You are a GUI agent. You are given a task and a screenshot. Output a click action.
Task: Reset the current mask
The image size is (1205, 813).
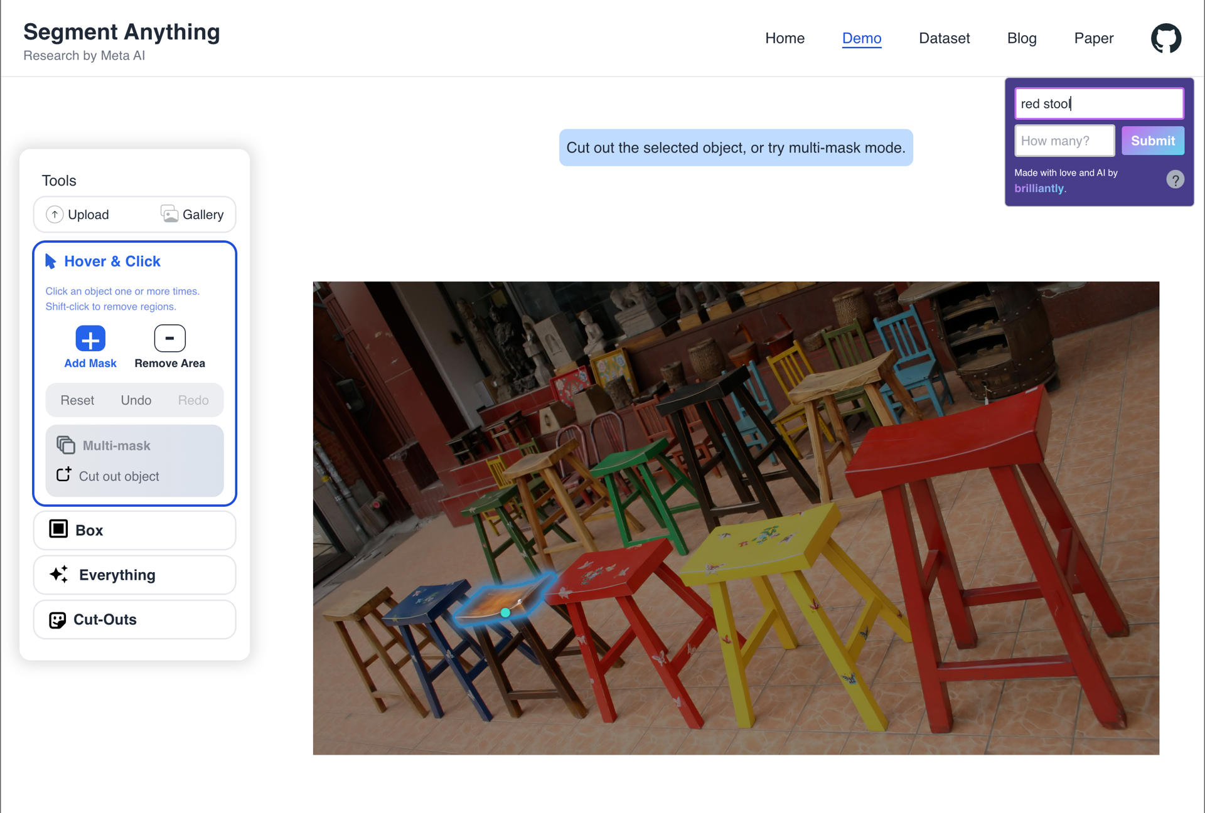(77, 400)
